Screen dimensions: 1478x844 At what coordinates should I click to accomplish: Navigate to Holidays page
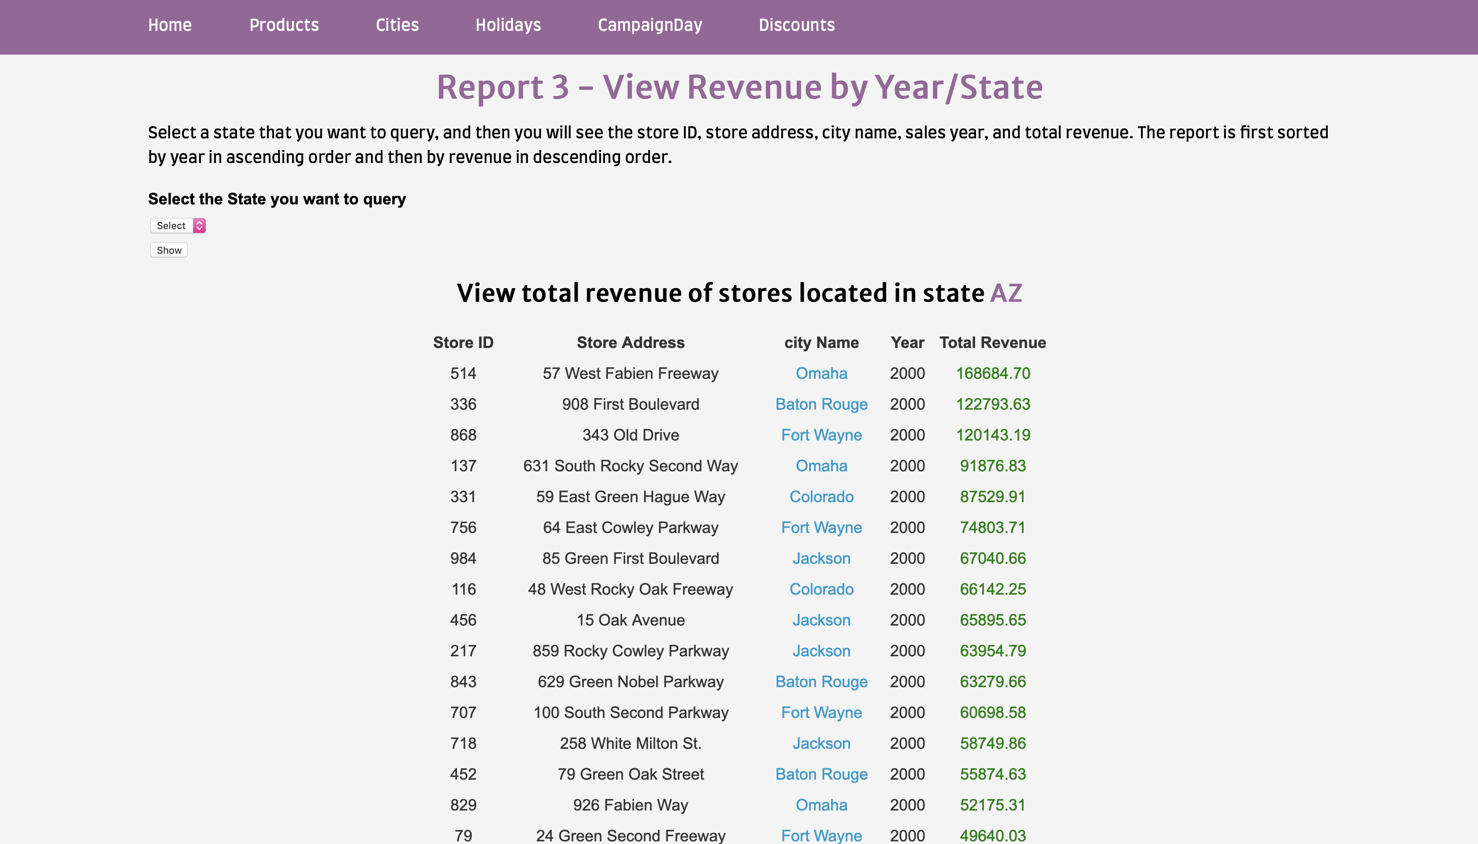(x=507, y=25)
